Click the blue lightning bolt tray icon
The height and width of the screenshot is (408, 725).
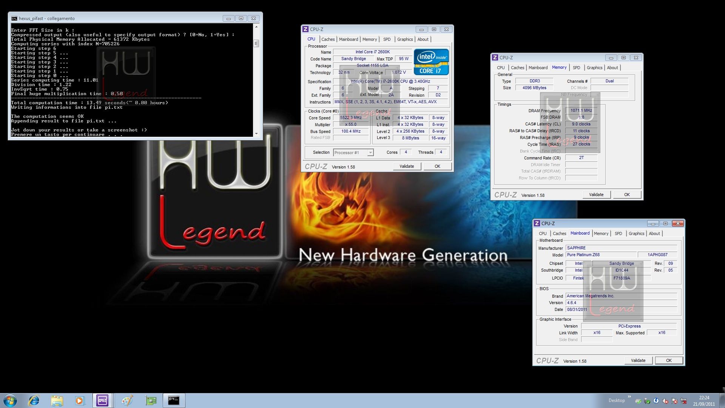pyautogui.click(x=656, y=401)
